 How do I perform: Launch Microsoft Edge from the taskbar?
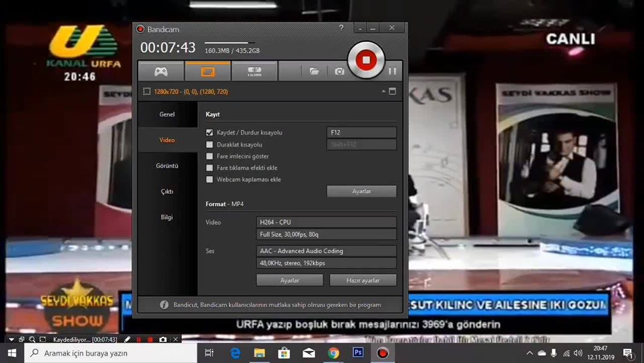235,353
